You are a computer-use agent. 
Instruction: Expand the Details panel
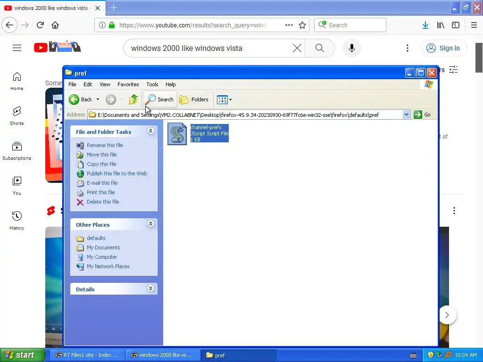(150, 288)
